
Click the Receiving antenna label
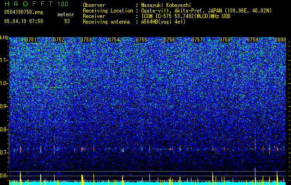click(x=106, y=22)
